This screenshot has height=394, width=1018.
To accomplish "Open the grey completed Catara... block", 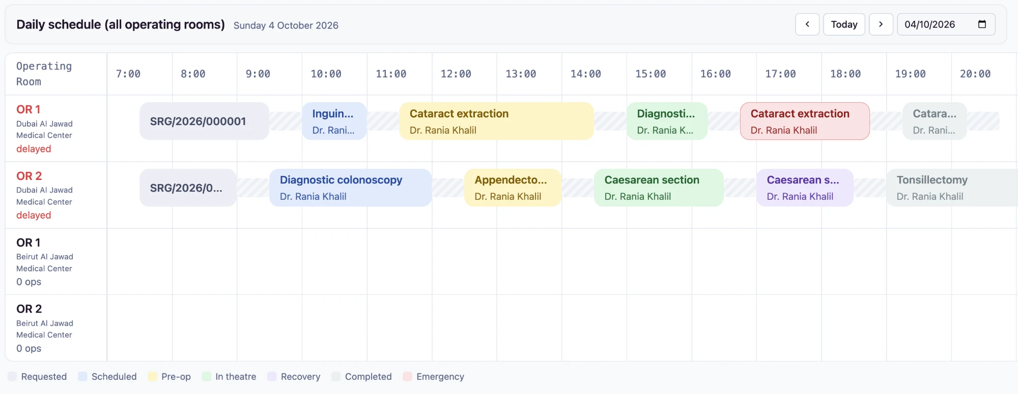I will pos(935,121).
